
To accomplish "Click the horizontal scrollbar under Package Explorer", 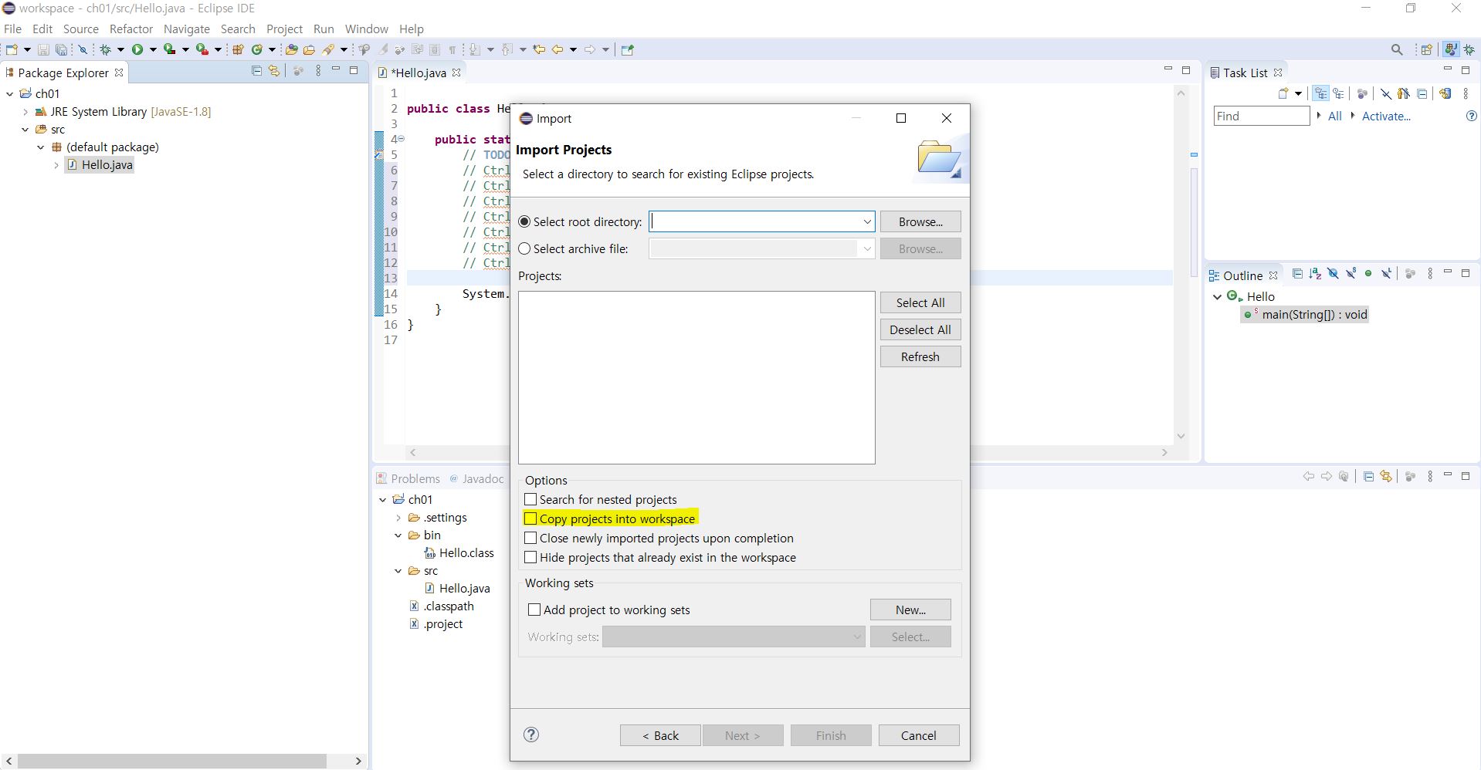I will [x=171, y=761].
